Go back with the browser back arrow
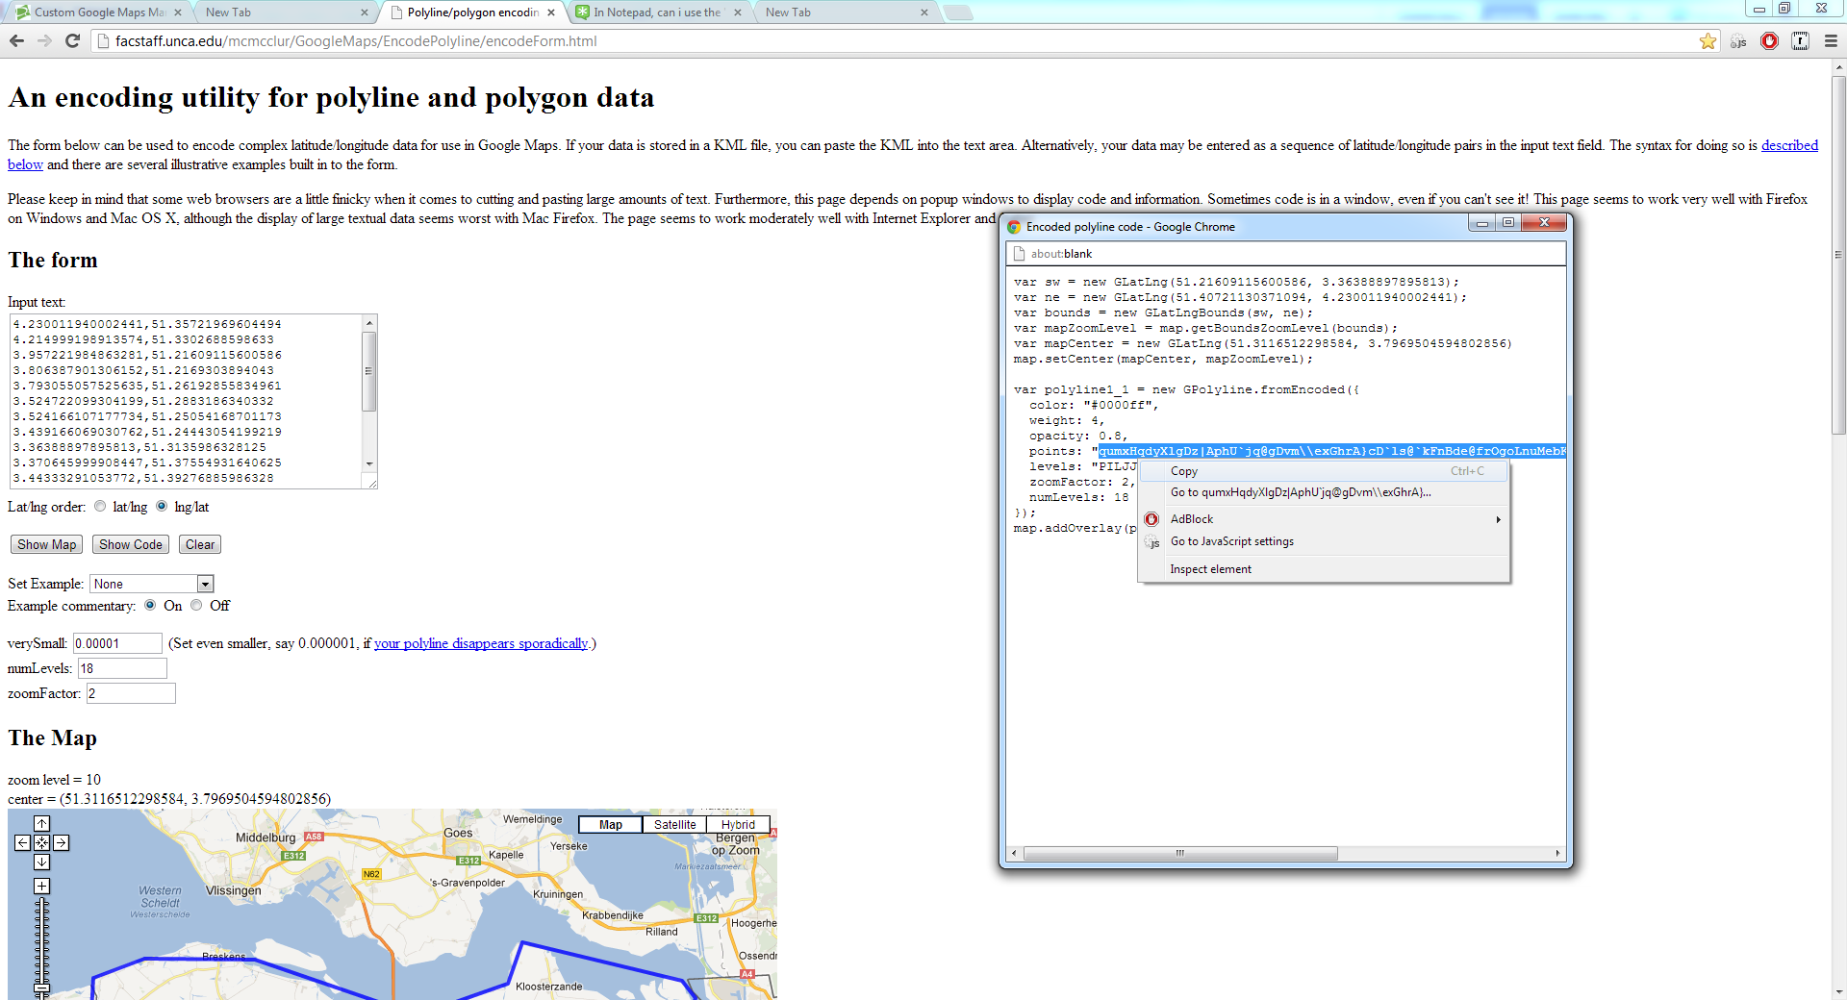1847x1000 pixels. [16, 40]
